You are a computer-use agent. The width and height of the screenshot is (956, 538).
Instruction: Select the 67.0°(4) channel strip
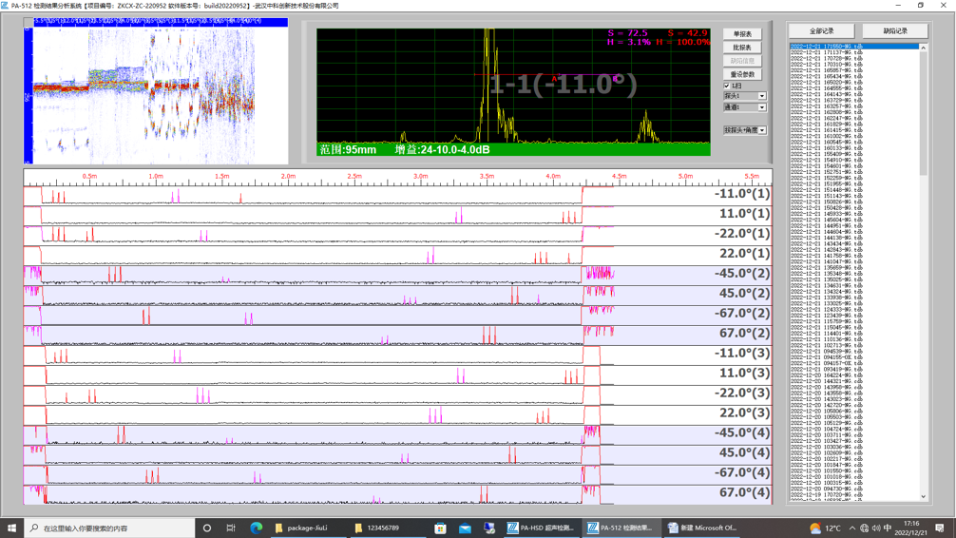click(397, 494)
